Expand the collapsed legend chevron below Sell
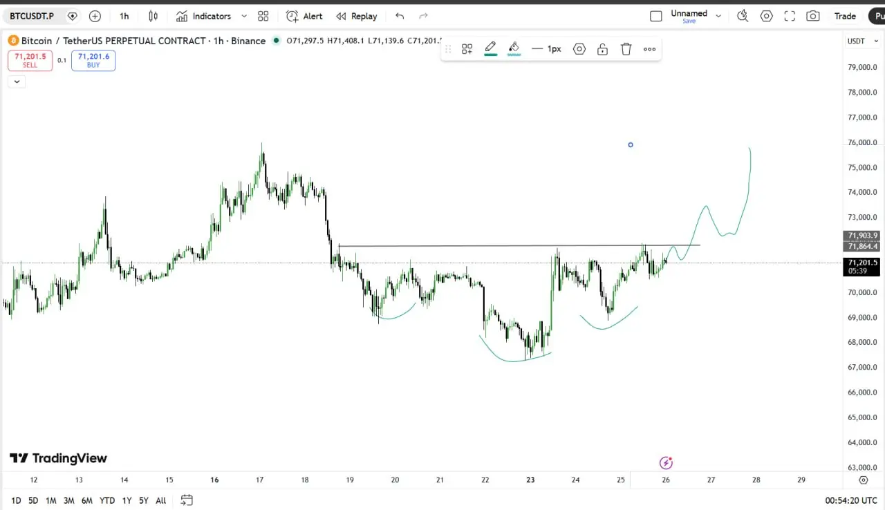This screenshot has height=510, width=885. (17, 82)
